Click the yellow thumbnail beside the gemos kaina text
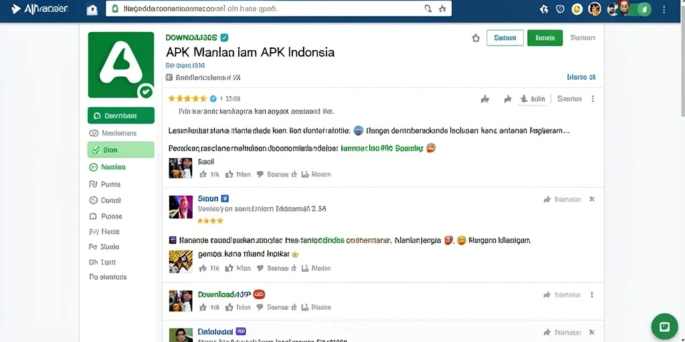The height and width of the screenshot is (342, 685). point(181,262)
